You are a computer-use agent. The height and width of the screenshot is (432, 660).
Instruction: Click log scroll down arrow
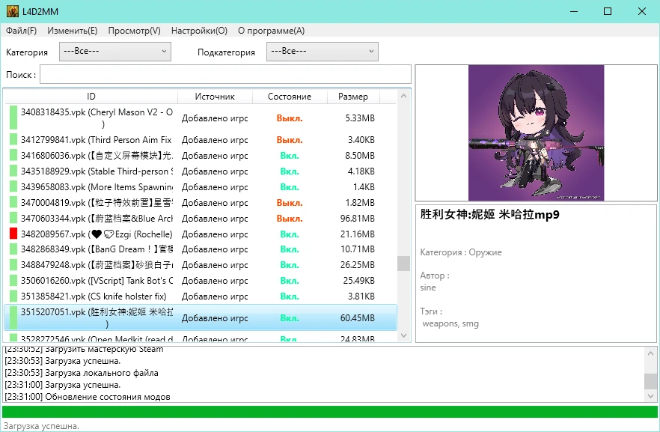tap(650, 396)
